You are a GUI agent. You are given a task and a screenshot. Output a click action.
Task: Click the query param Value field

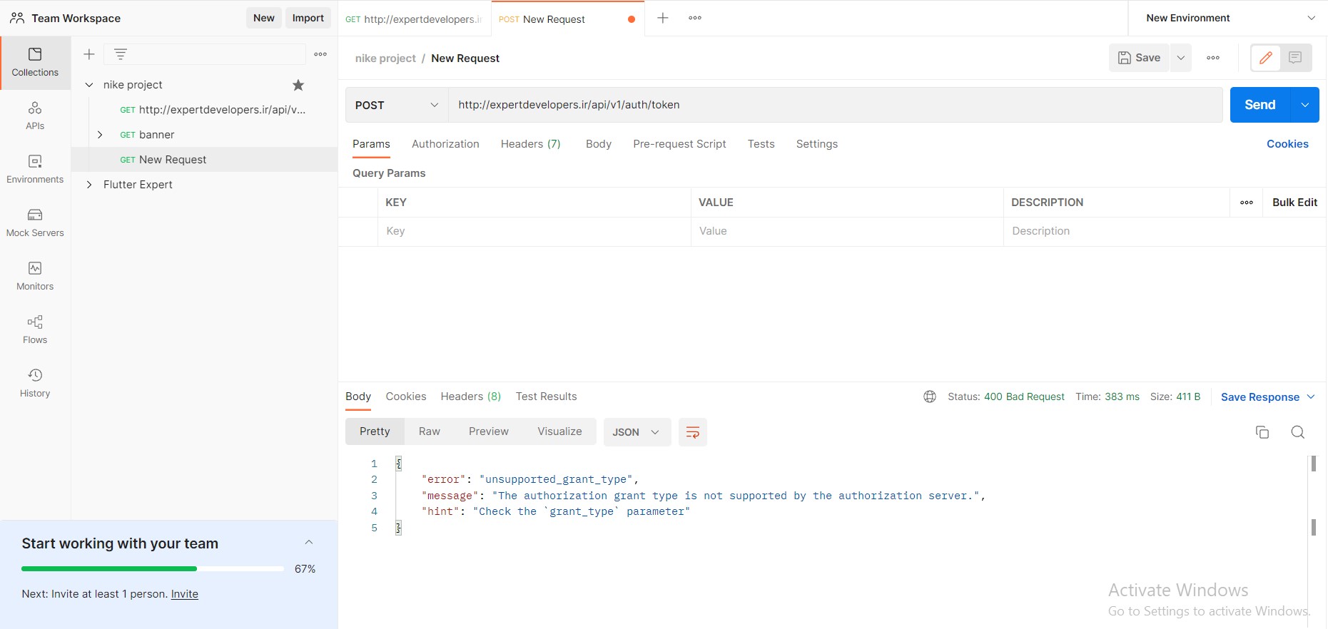[847, 231]
